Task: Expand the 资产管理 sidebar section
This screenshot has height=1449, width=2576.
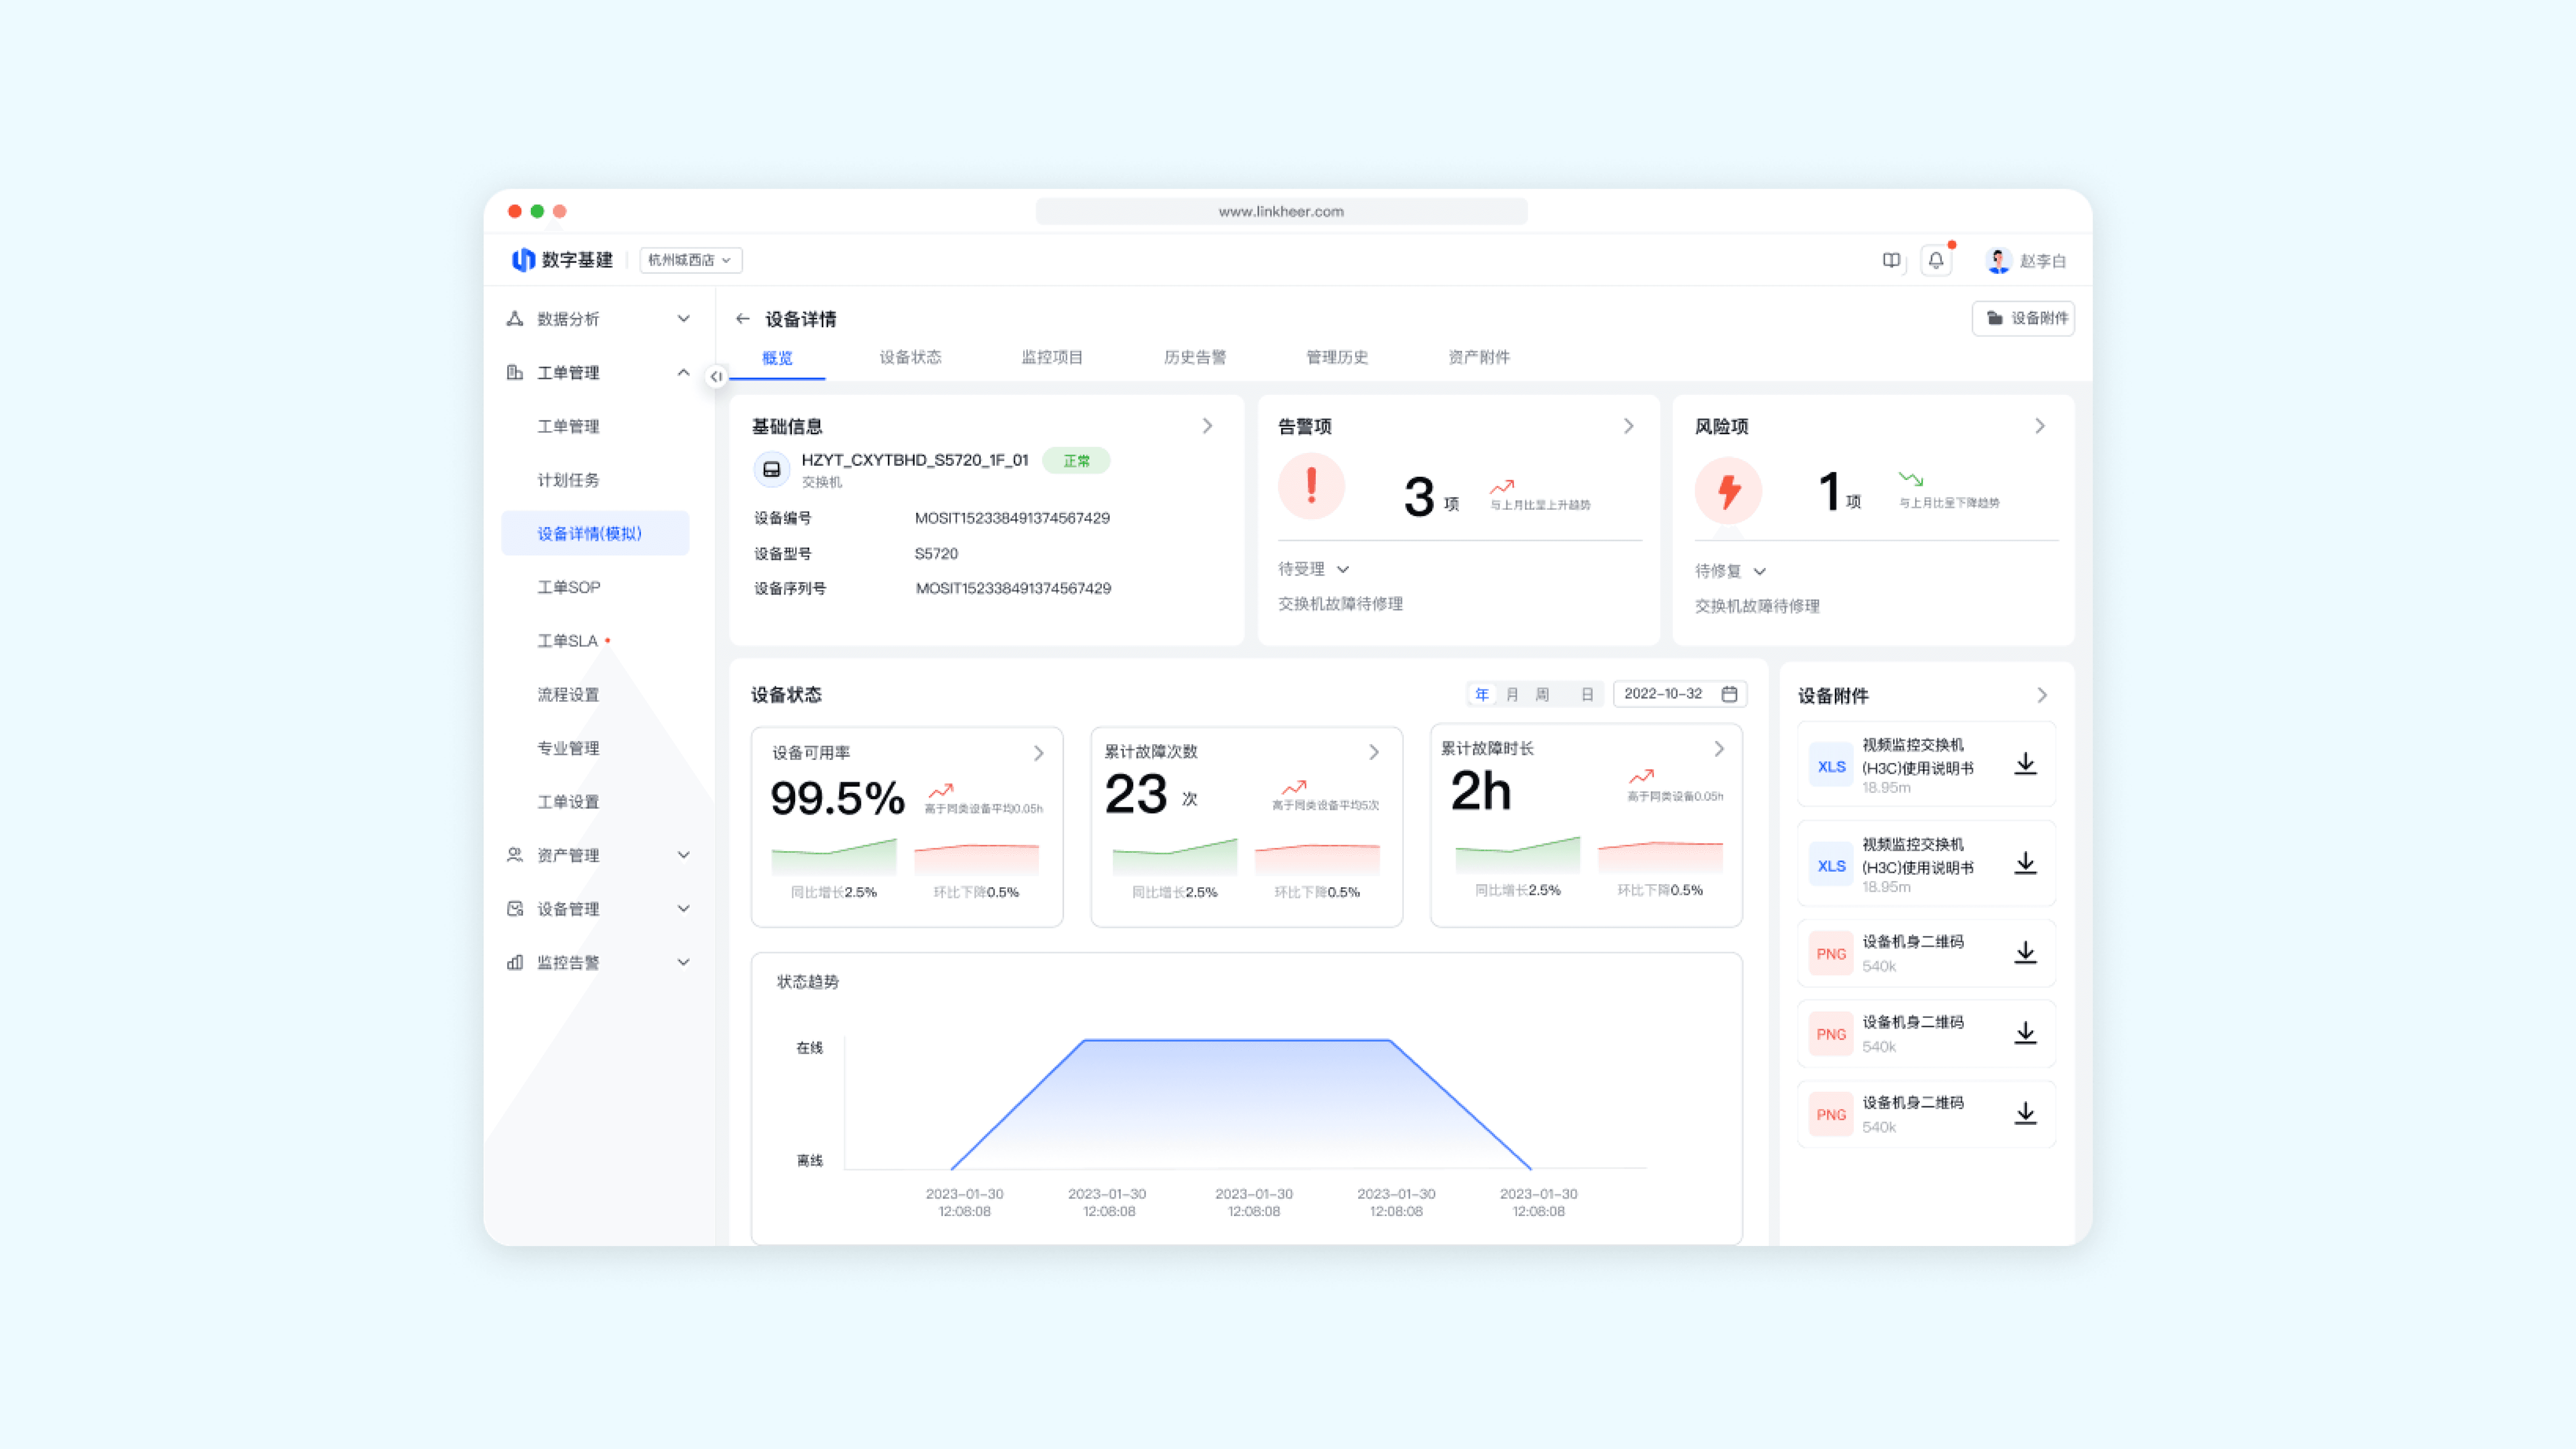Action: click(684, 855)
